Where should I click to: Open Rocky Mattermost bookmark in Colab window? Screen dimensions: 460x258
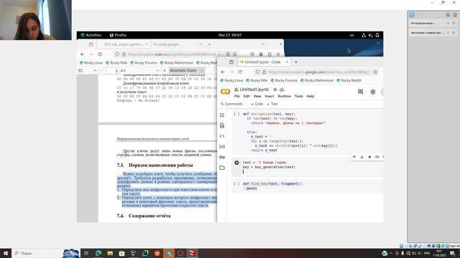(x=317, y=80)
